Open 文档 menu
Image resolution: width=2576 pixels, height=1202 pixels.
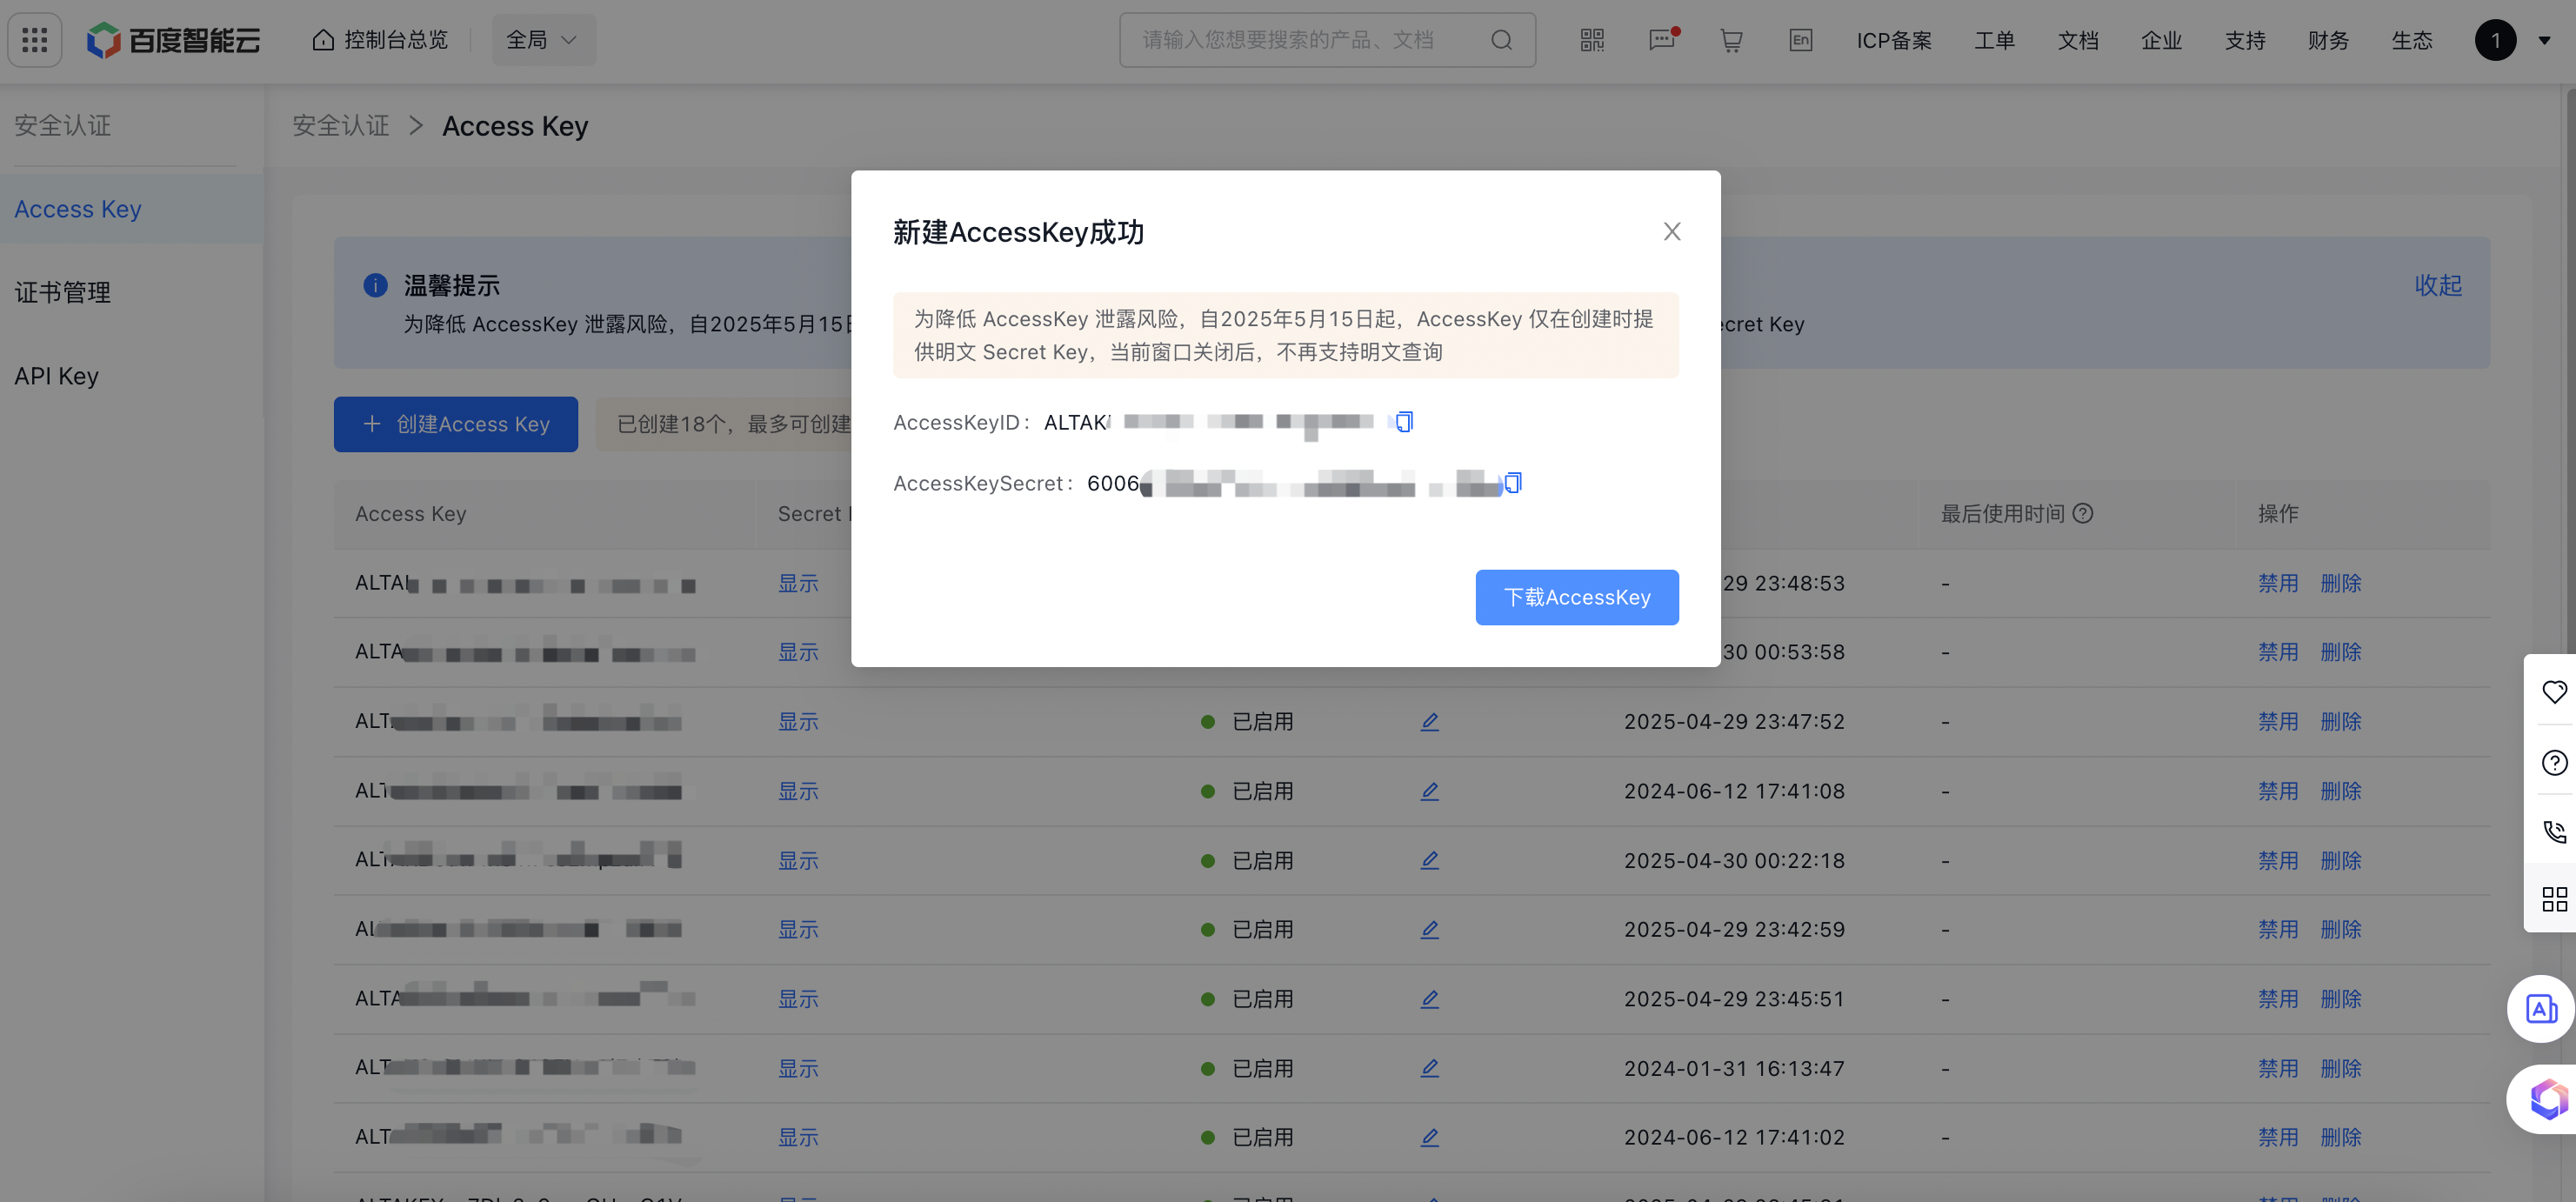(2078, 40)
